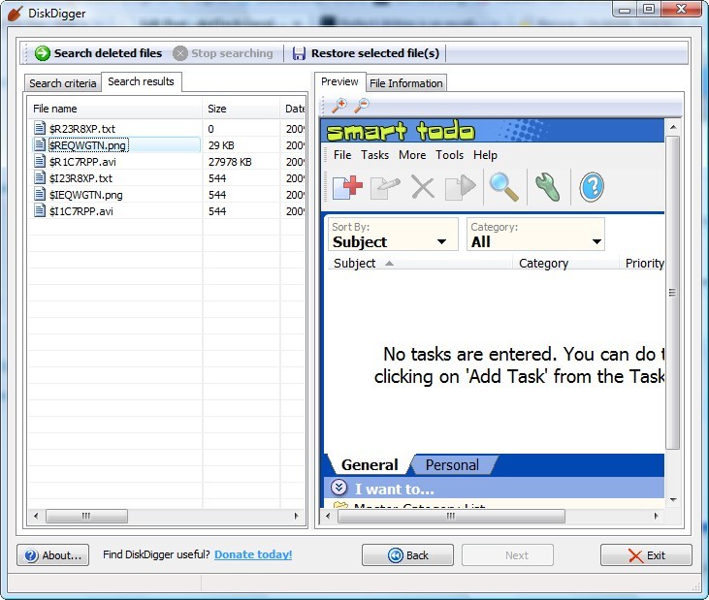The height and width of the screenshot is (600, 709).
Task: Go Back to previous step
Action: [408, 554]
